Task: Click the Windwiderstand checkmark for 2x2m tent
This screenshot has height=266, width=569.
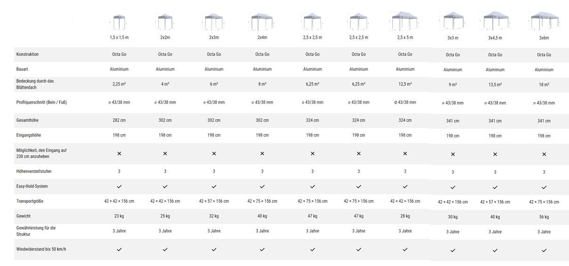Action: [165, 249]
